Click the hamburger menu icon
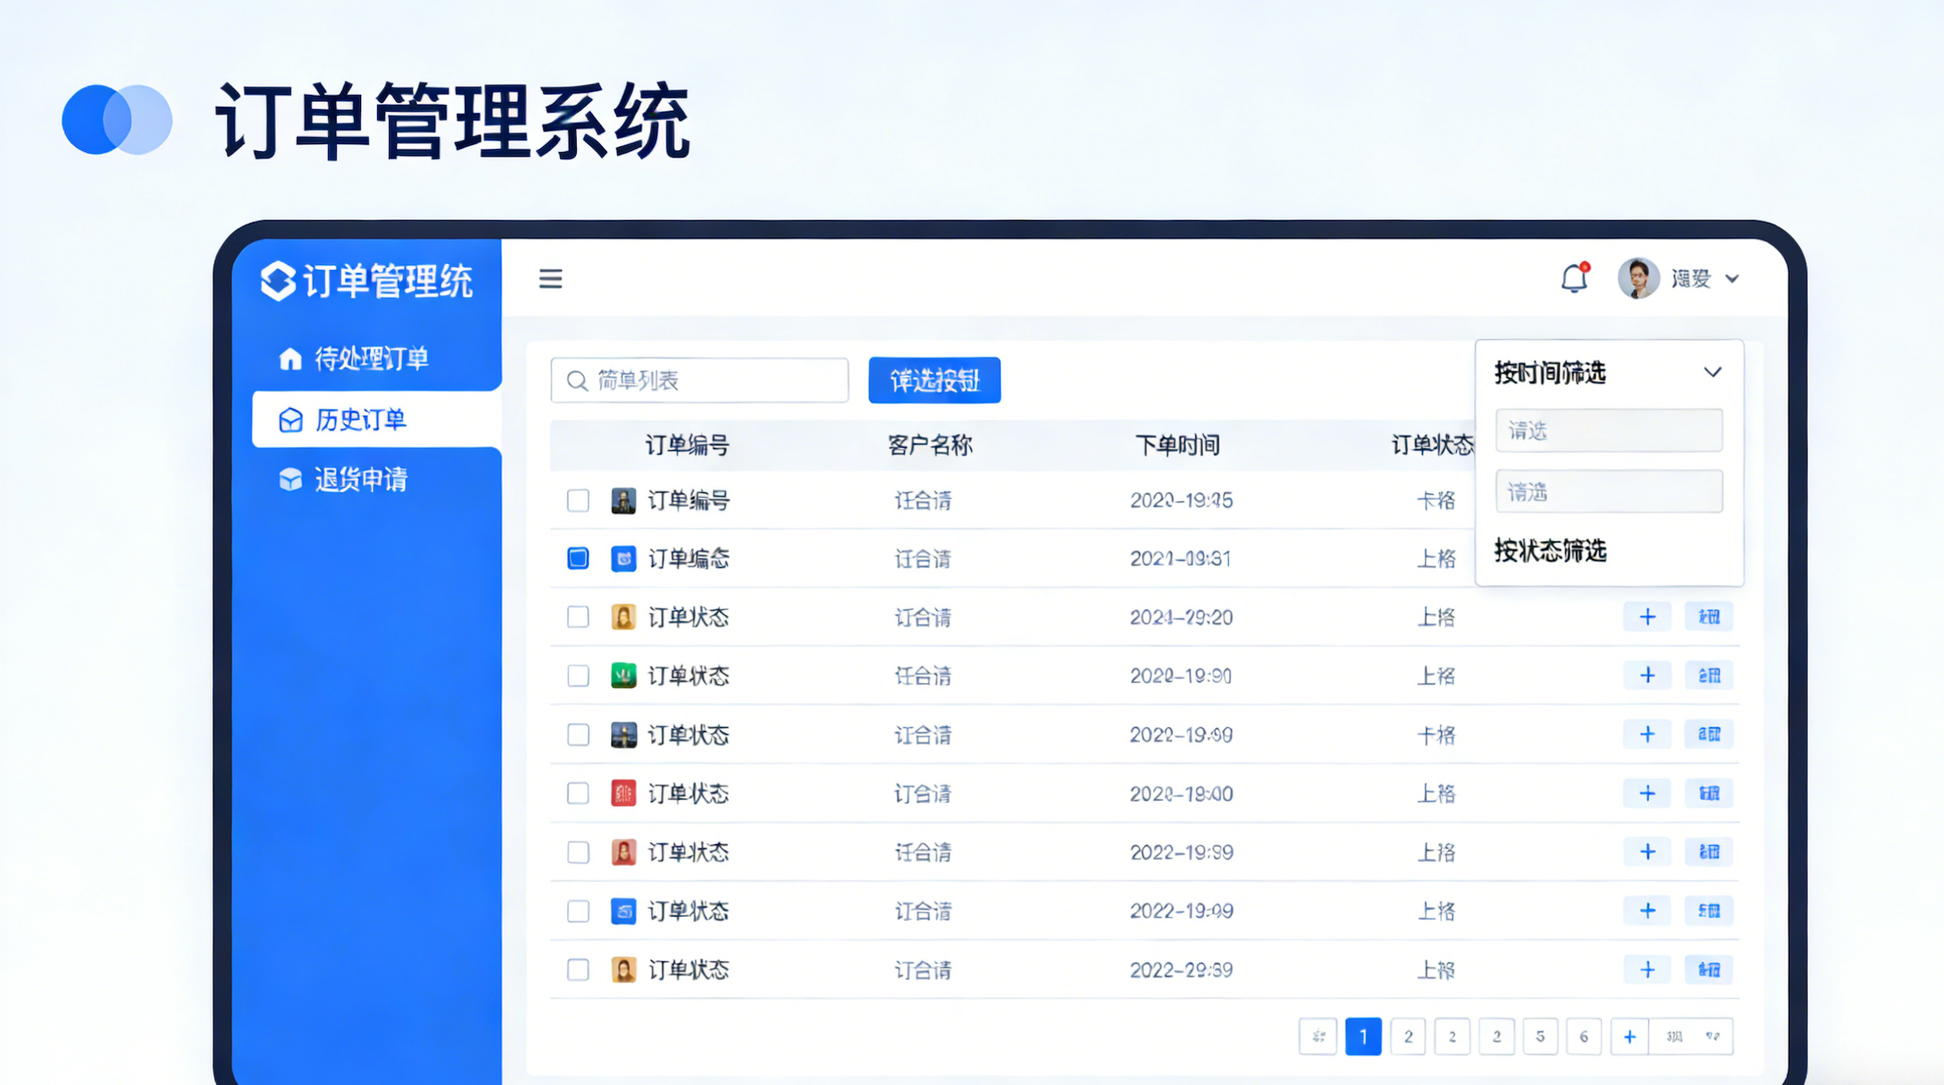1944x1085 pixels. [x=550, y=279]
